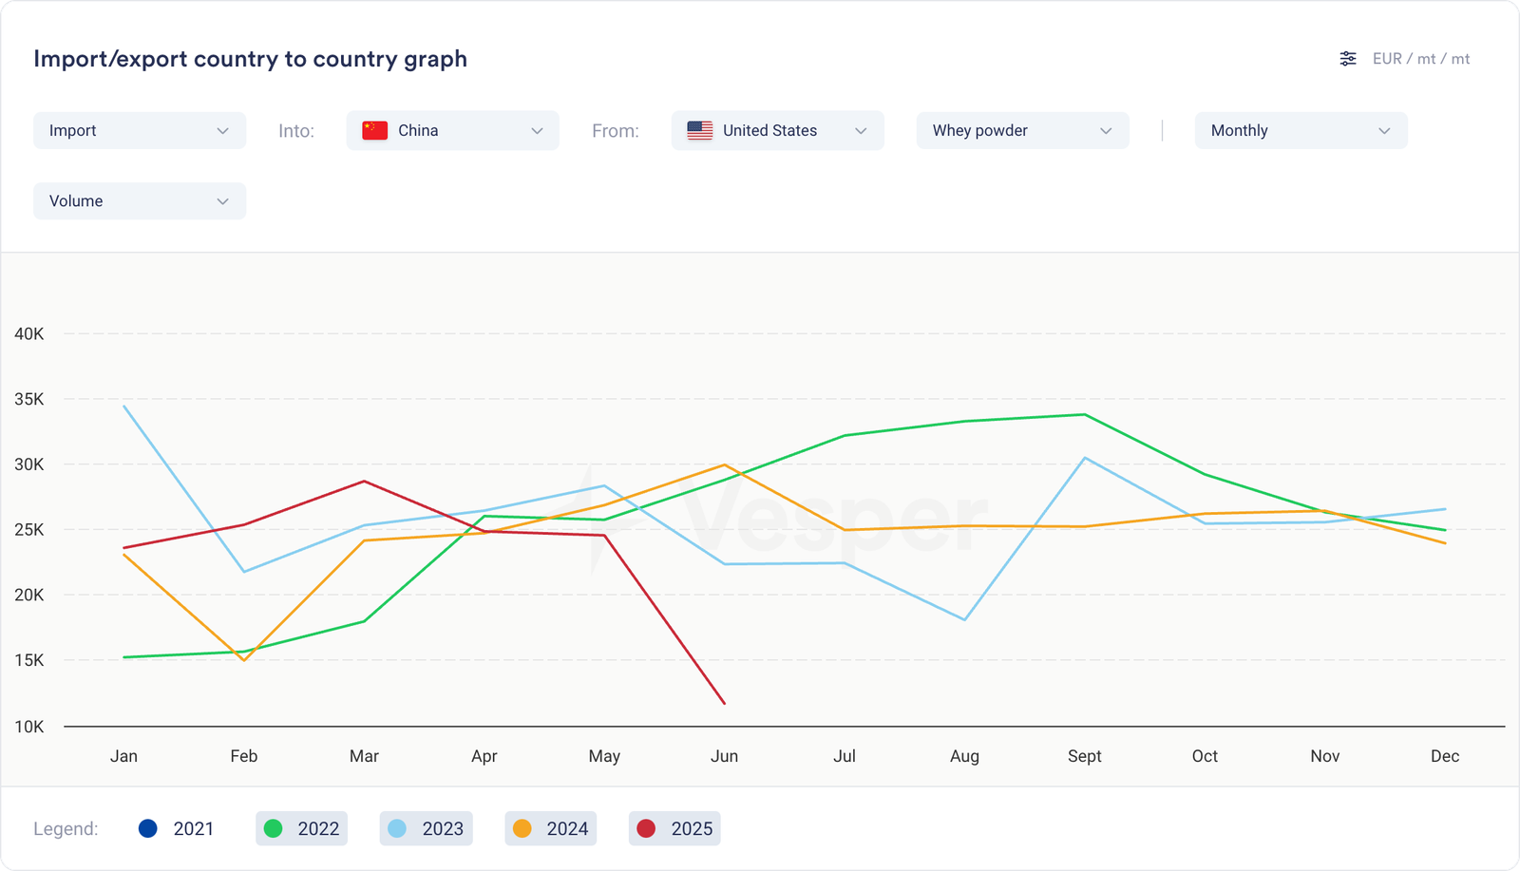1520x871 pixels.
Task: Click the chevron beside United States
Action: pyautogui.click(x=861, y=131)
